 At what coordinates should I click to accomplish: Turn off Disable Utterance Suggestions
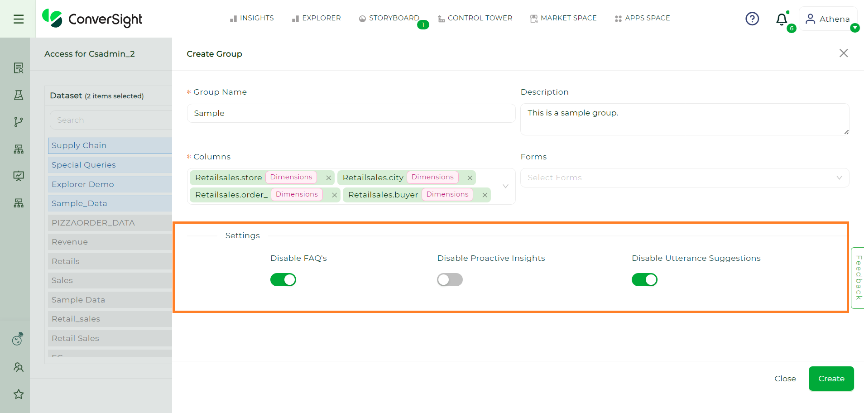click(644, 280)
